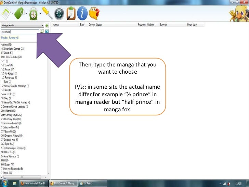The width and height of the screenshot is (249, 187).
Task: Select 14-sai no Koi (1)
Action: [x=8, y=94]
